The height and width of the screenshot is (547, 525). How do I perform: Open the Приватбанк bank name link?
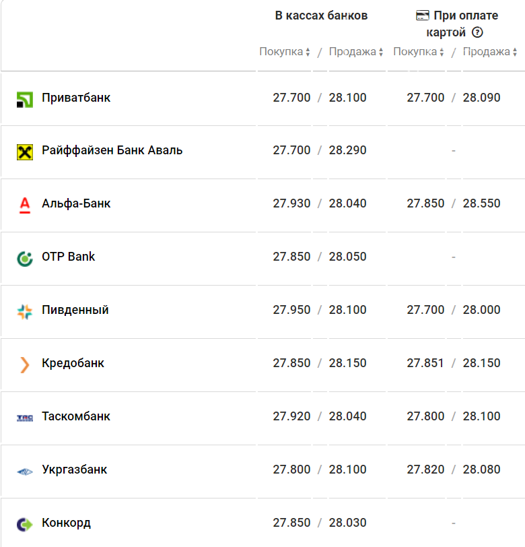(x=76, y=98)
